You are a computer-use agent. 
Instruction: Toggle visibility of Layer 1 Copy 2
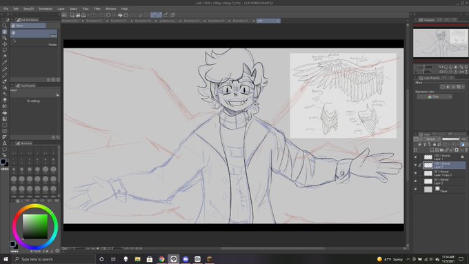pyautogui.click(x=415, y=173)
